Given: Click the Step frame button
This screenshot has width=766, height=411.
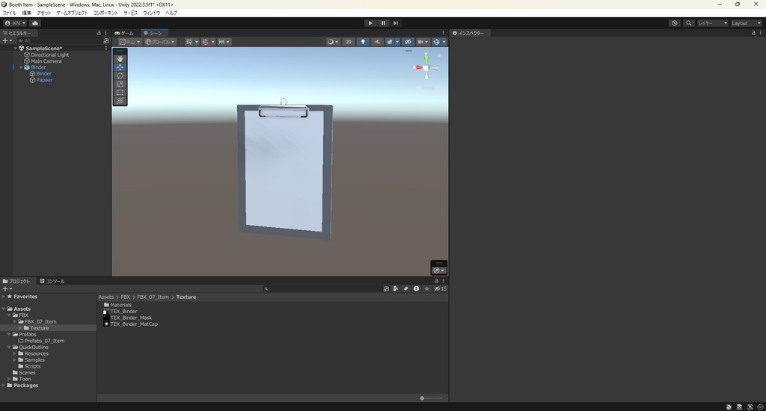Looking at the screenshot, I should [396, 23].
